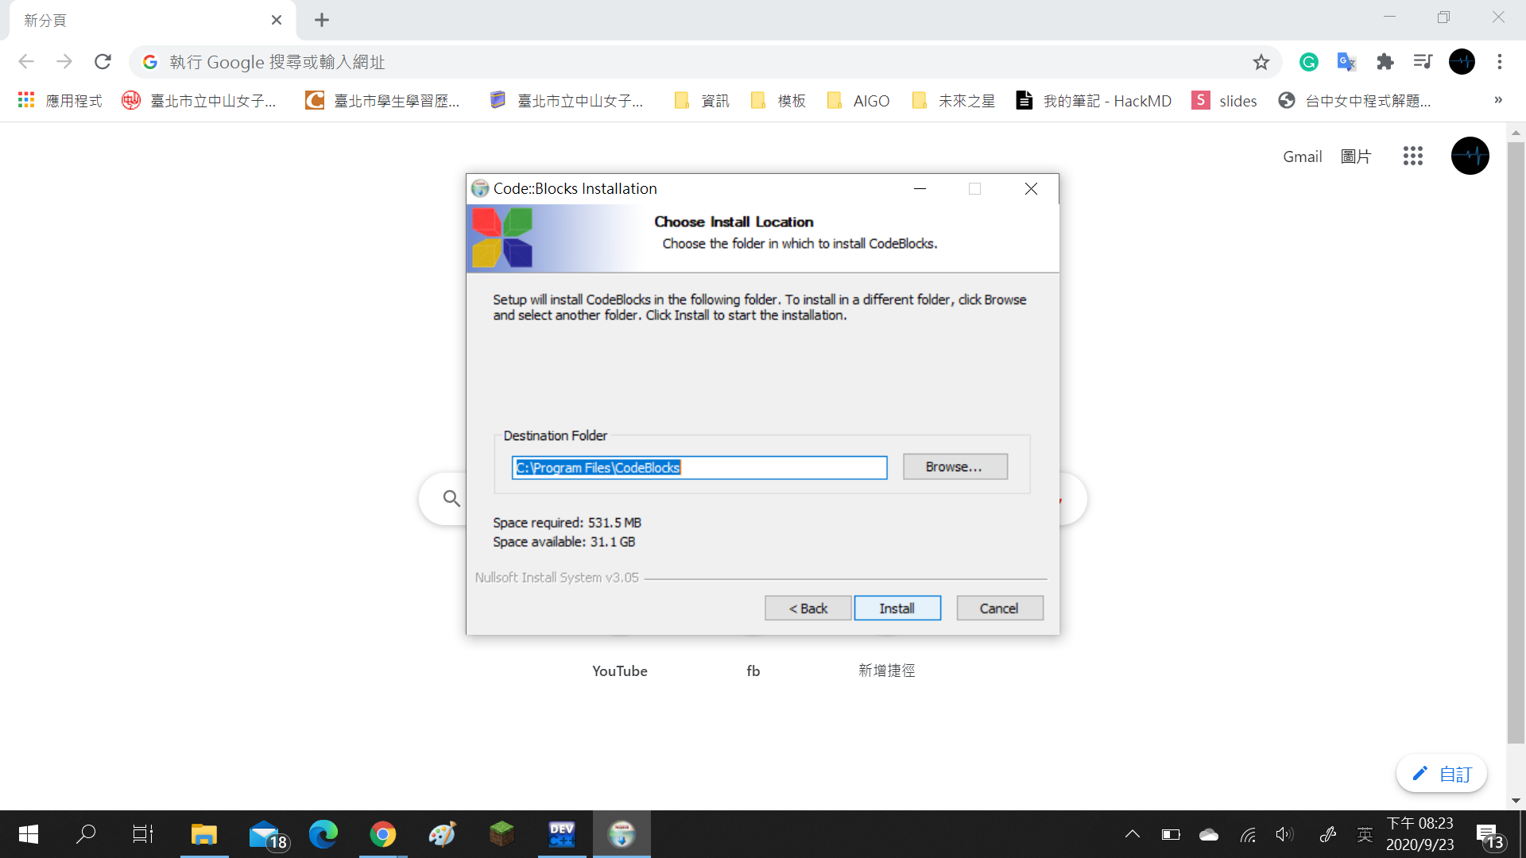
Task: Click the Browse... button
Action: click(955, 466)
